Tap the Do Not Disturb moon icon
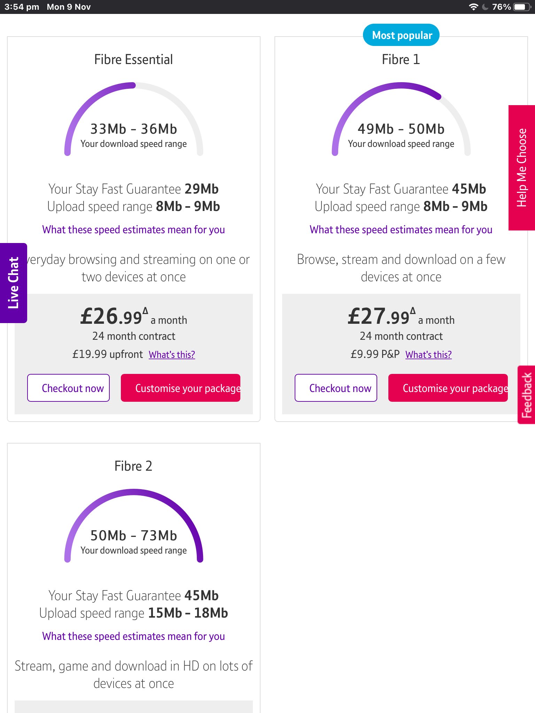Image resolution: width=535 pixels, height=713 pixels. [485, 7]
